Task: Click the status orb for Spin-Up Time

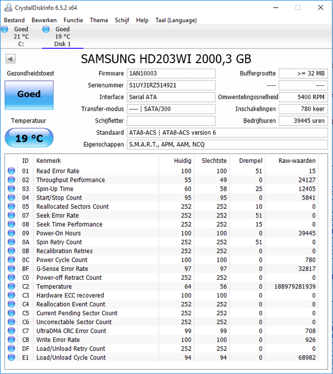Action: [11, 188]
